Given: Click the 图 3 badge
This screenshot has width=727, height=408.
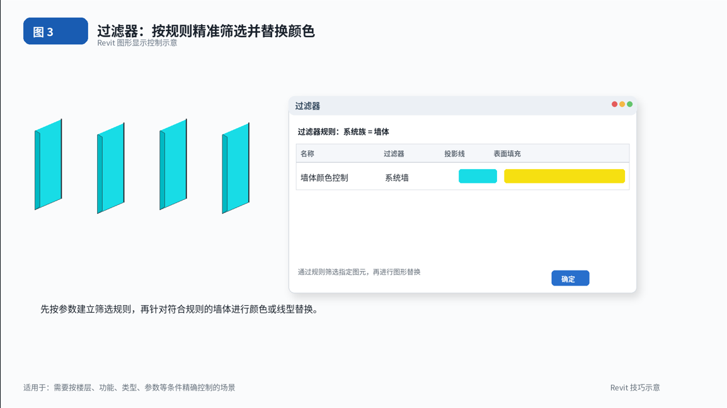Looking at the screenshot, I should tap(55, 31).
